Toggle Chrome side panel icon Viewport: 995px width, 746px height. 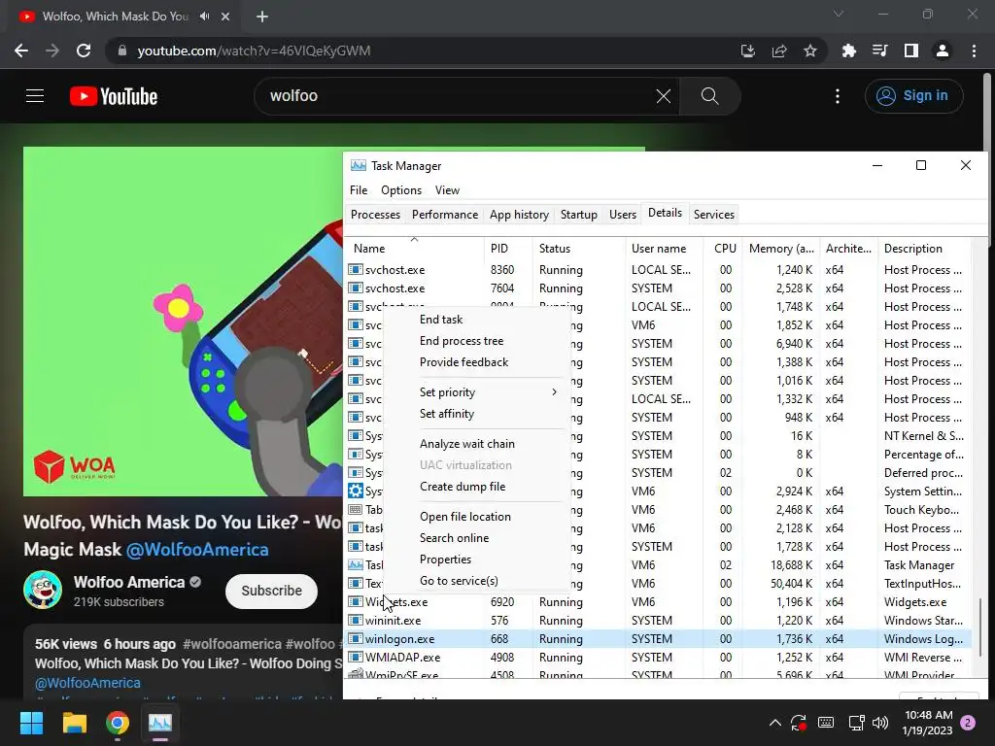911,51
